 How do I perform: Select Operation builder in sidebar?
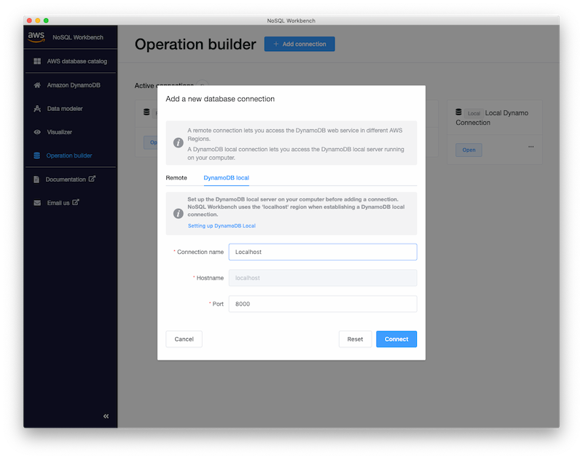[x=71, y=155]
